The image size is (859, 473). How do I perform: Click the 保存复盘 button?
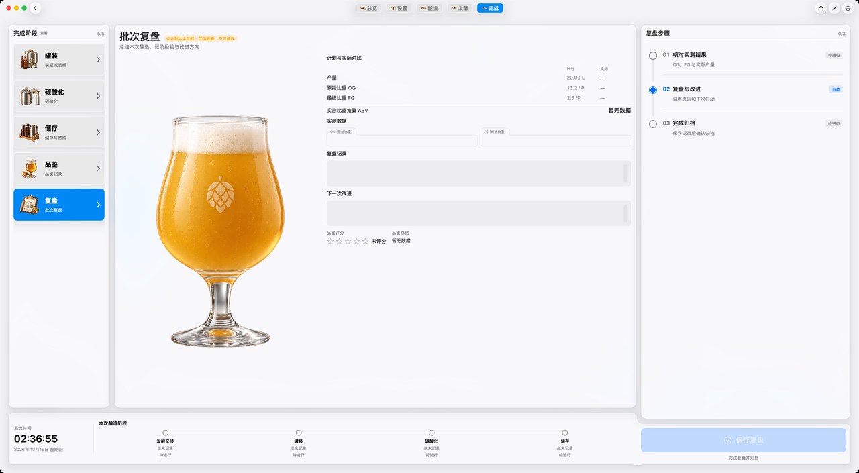pos(744,440)
